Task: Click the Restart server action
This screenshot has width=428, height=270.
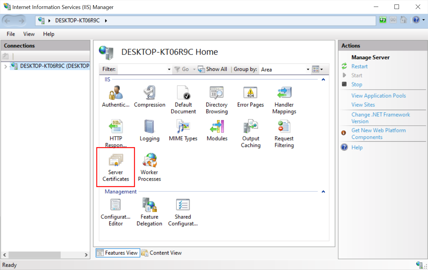Action: point(359,66)
